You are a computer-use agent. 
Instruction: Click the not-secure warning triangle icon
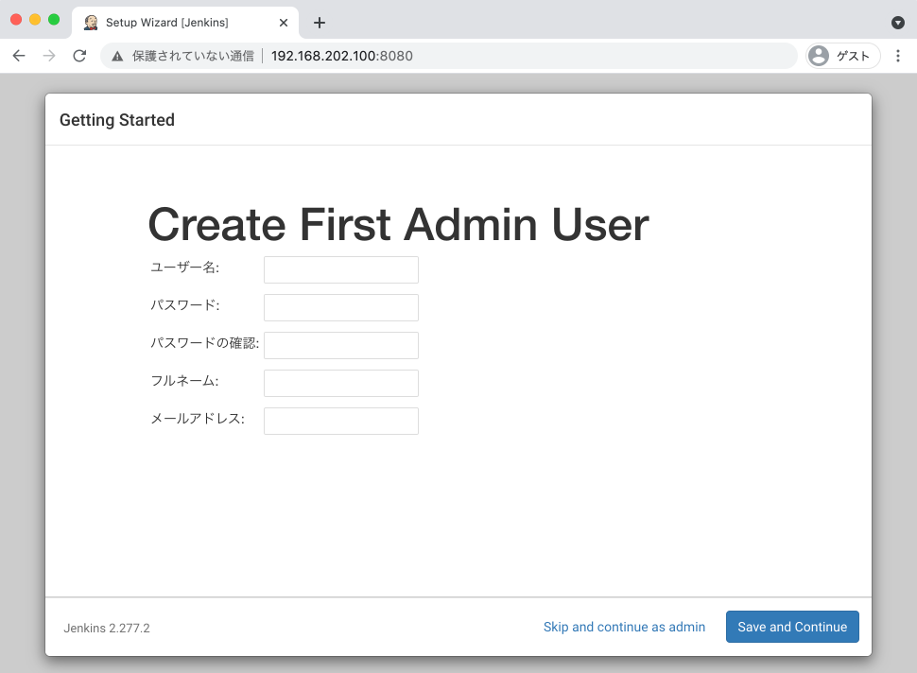tap(117, 57)
